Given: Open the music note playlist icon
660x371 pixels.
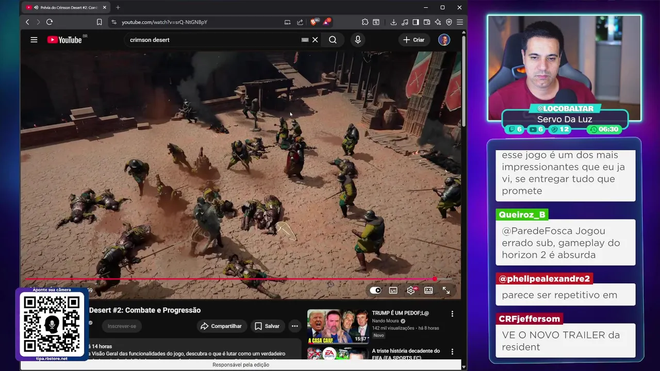Looking at the screenshot, I should [405, 22].
